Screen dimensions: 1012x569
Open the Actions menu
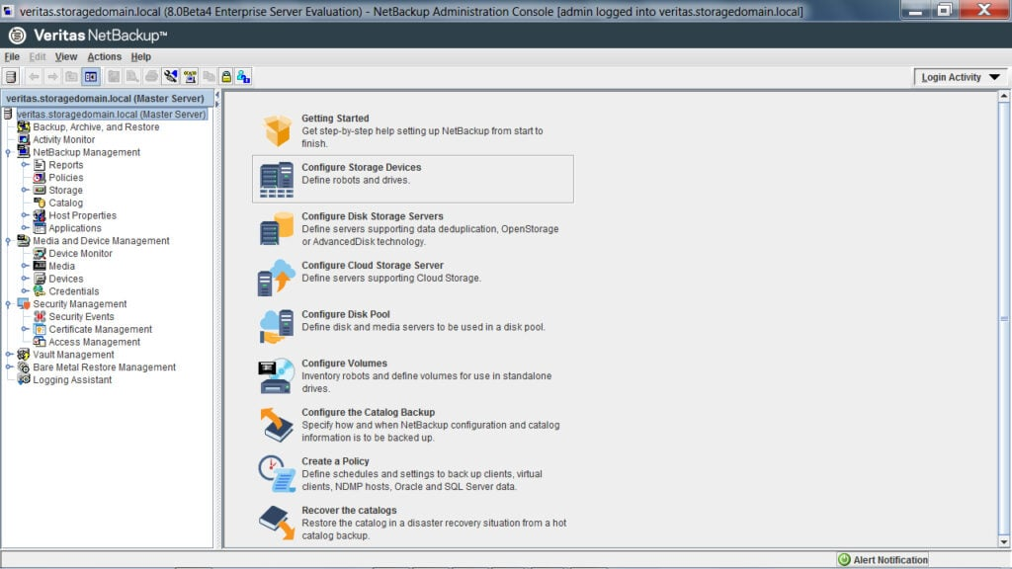(x=103, y=56)
